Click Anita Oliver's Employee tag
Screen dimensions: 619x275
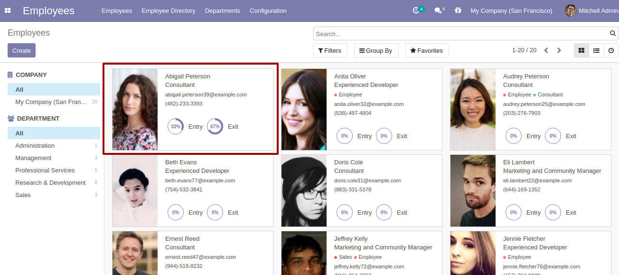[x=348, y=95]
